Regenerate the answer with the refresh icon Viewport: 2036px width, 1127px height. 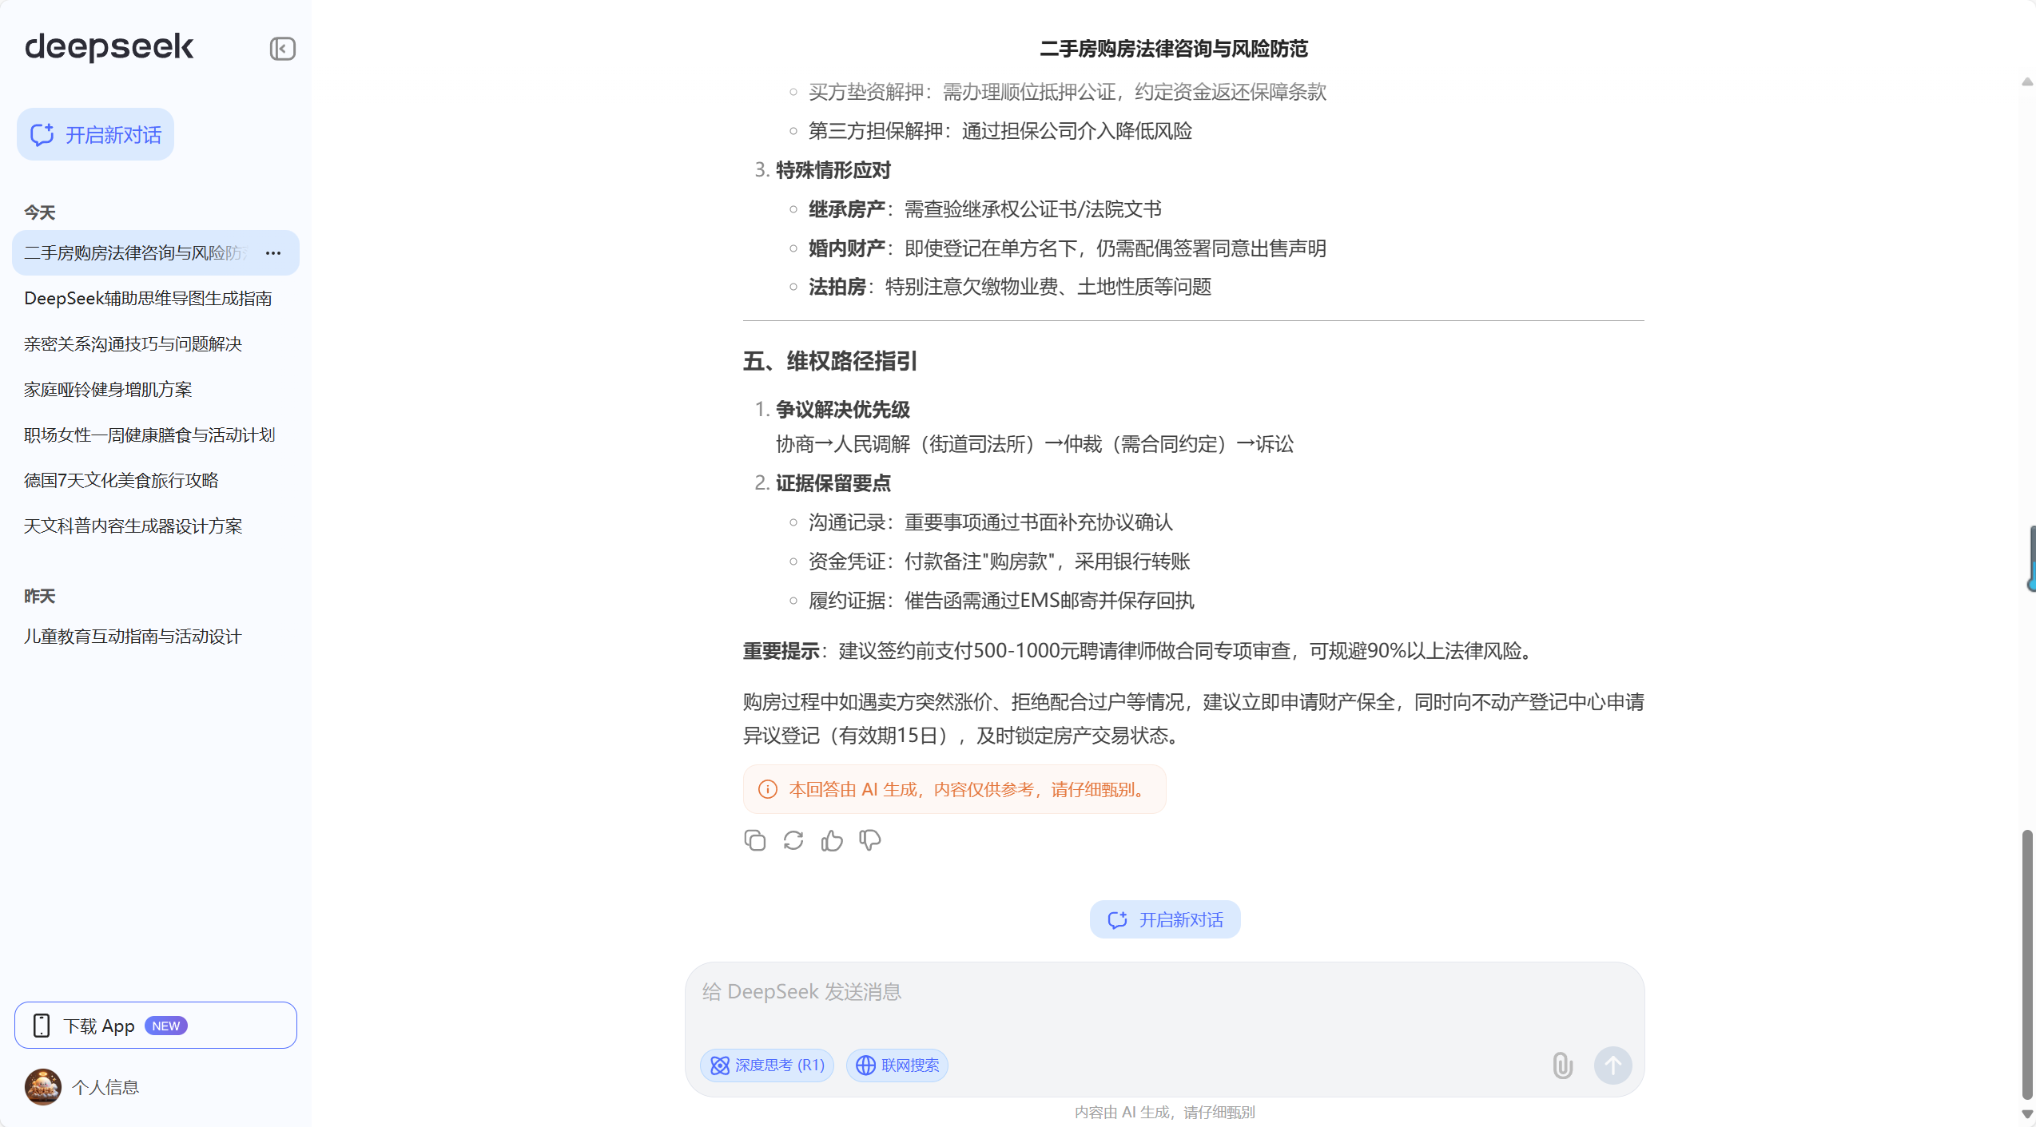point(793,840)
